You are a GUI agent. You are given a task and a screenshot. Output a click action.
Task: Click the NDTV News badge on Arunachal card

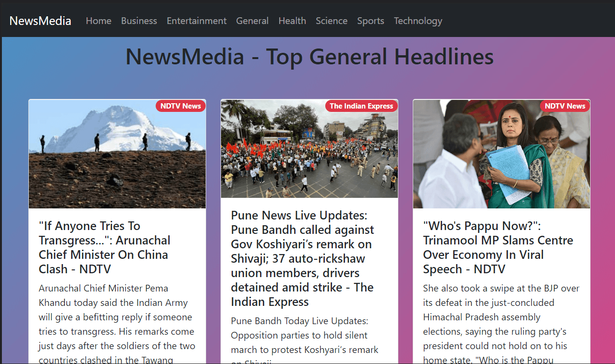pos(181,106)
